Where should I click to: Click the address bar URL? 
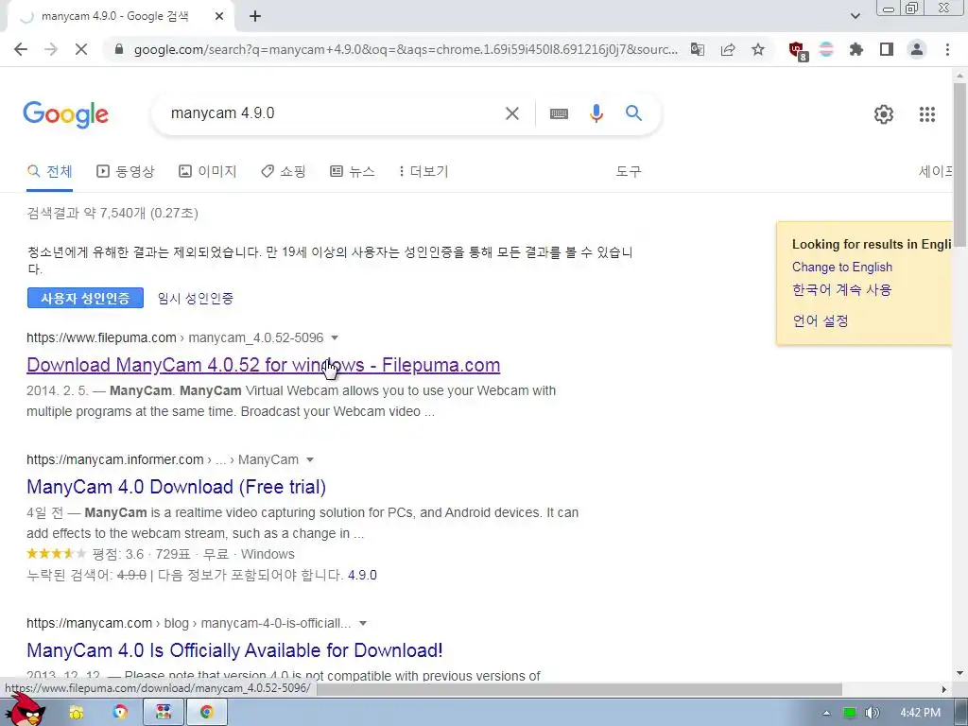pos(406,49)
